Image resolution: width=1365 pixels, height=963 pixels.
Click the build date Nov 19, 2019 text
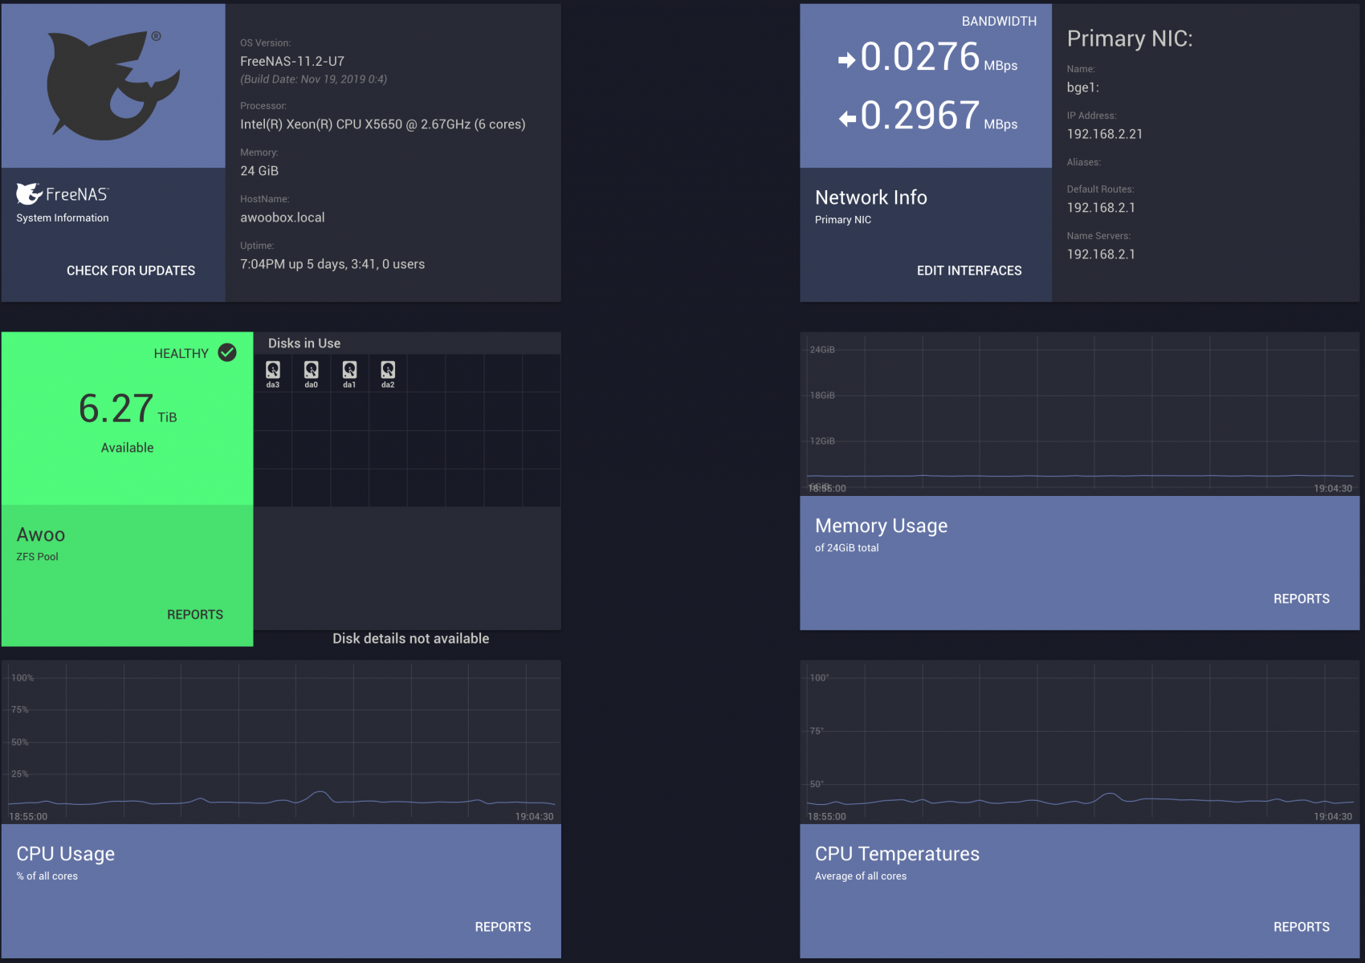[314, 79]
